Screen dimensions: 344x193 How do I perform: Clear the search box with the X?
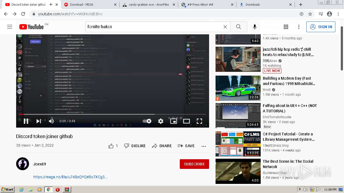225,27
